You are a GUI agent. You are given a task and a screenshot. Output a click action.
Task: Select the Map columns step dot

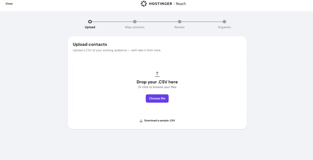(x=135, y=21)
